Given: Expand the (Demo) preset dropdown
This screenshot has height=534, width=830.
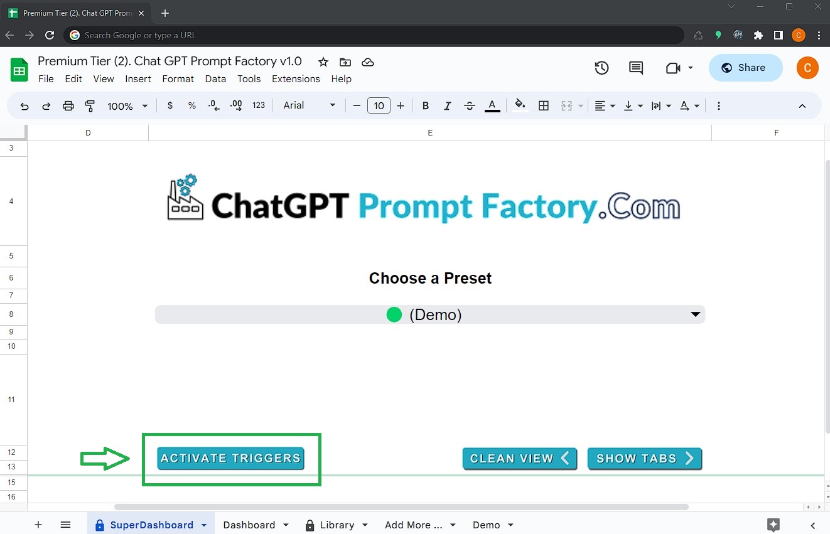Looking at the screenshot, I should 694,314.
